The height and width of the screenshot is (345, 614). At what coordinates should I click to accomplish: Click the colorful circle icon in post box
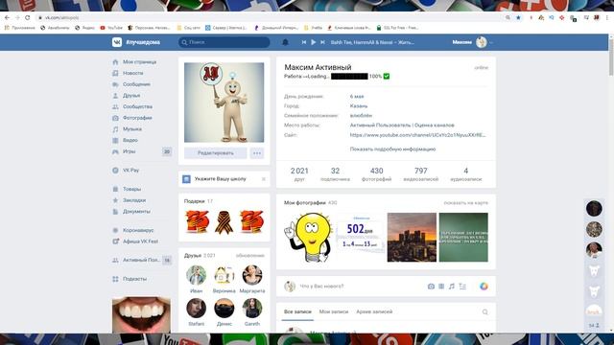[x=484, y=287]
